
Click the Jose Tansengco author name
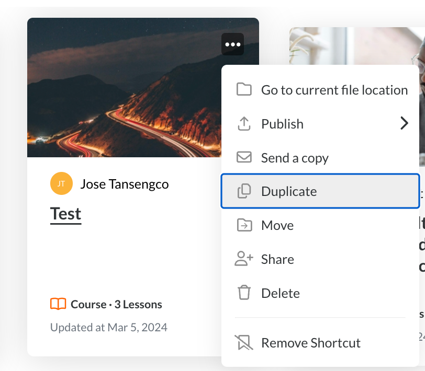click(125, 184)
